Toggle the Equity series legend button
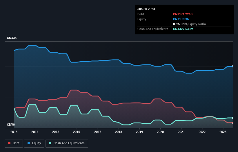 point(34,143)
